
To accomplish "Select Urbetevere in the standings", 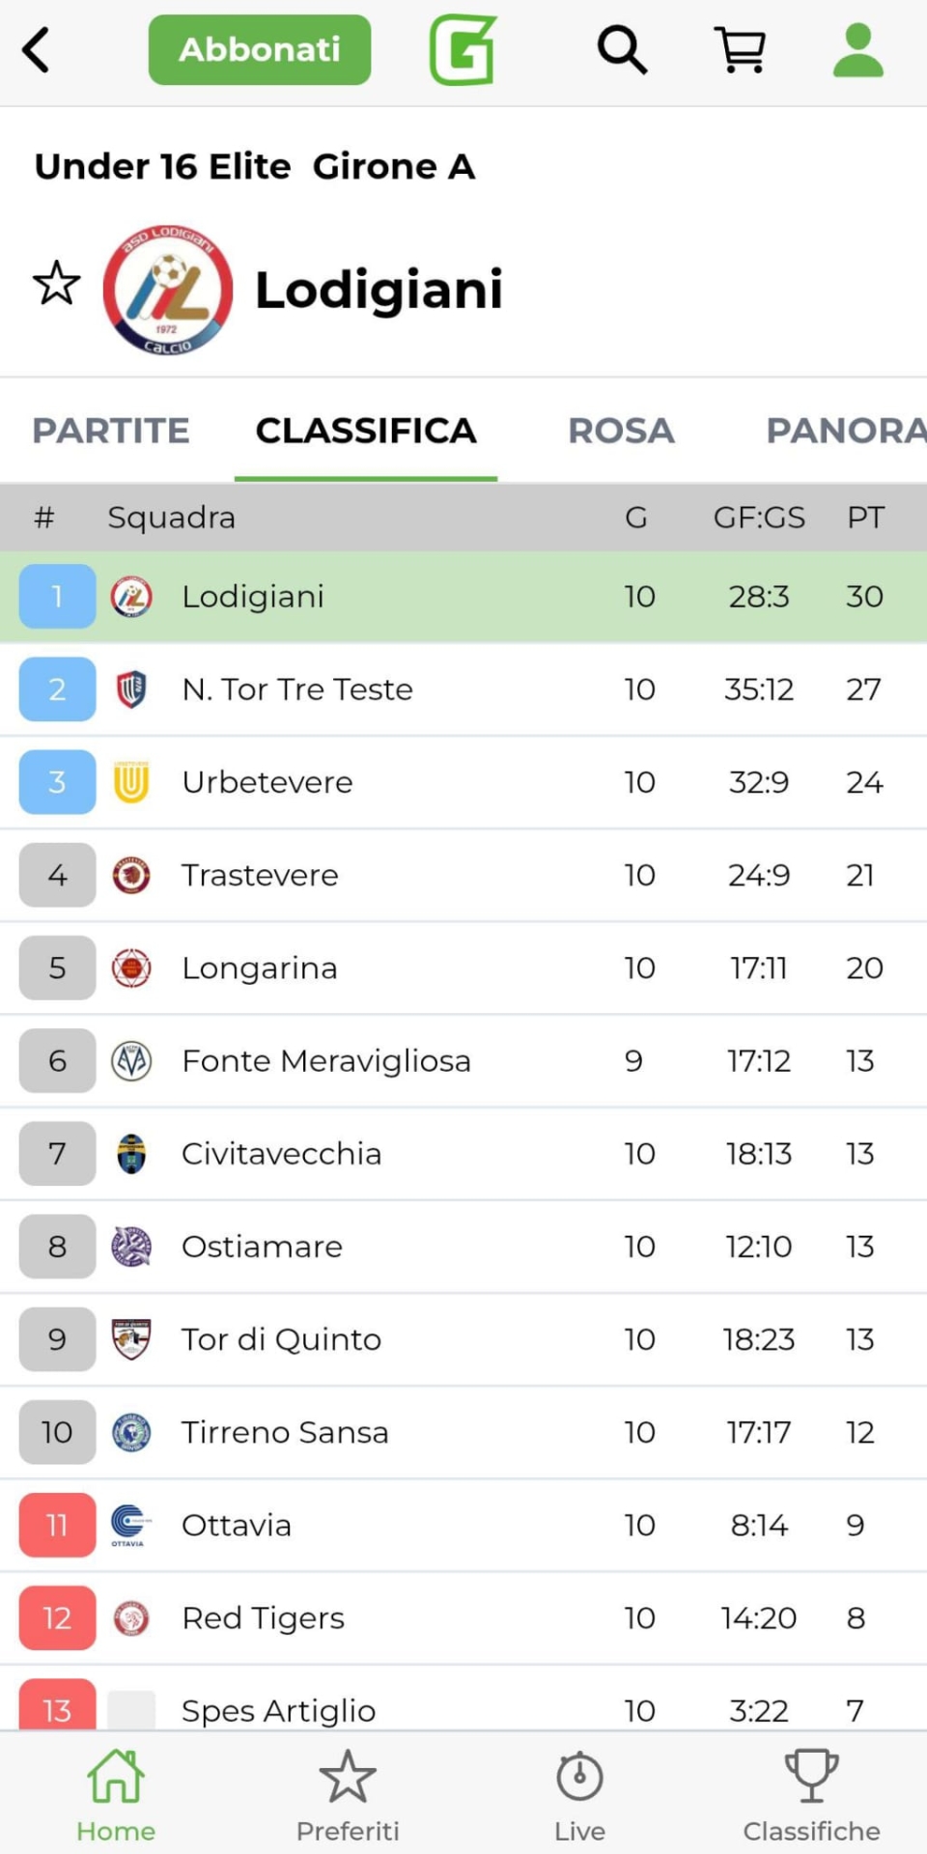I will click(267, 782).
